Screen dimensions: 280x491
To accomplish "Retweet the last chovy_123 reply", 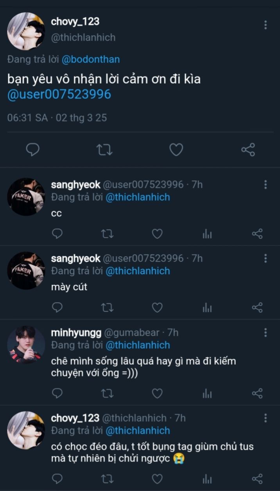I will [x=107, y=478].
